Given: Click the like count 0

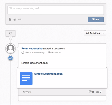Looking at the screenshot, I should (100, 92).
